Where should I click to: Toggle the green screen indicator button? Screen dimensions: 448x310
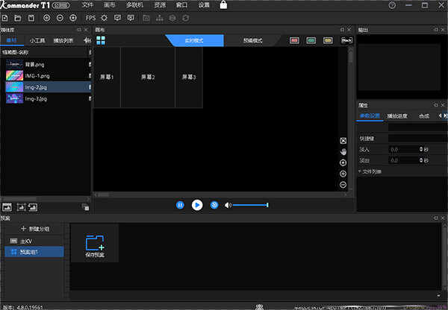311,40
